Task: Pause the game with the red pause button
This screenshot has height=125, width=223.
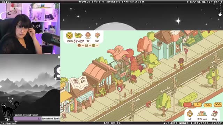Action: pos(187,105)
